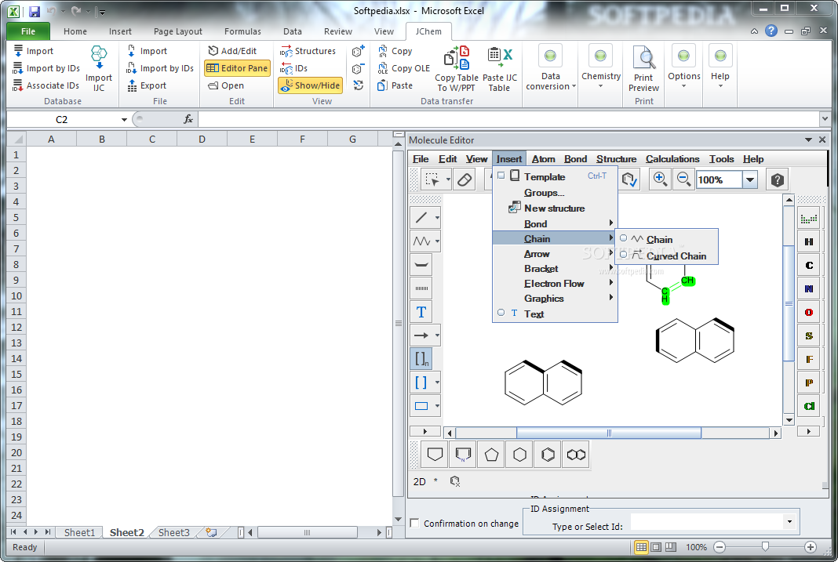Switch to Page Break Preview in status bar

tap(671, 547)
